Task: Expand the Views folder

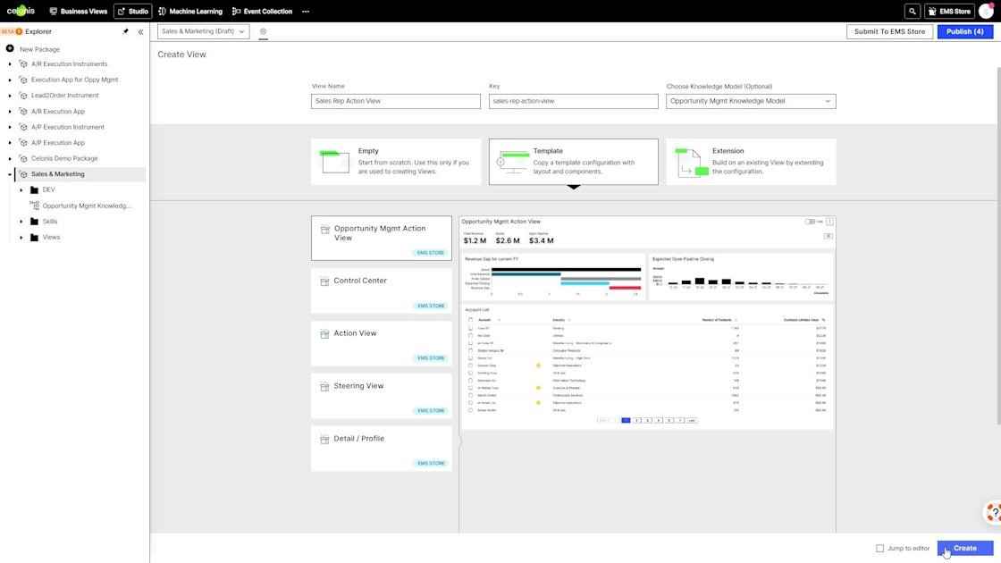Action: click(x=21, y=237)
